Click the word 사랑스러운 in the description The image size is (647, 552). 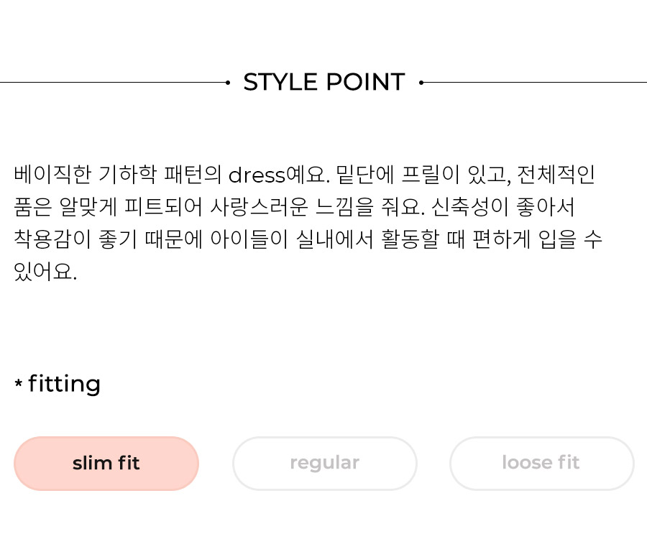pos(259,207)
